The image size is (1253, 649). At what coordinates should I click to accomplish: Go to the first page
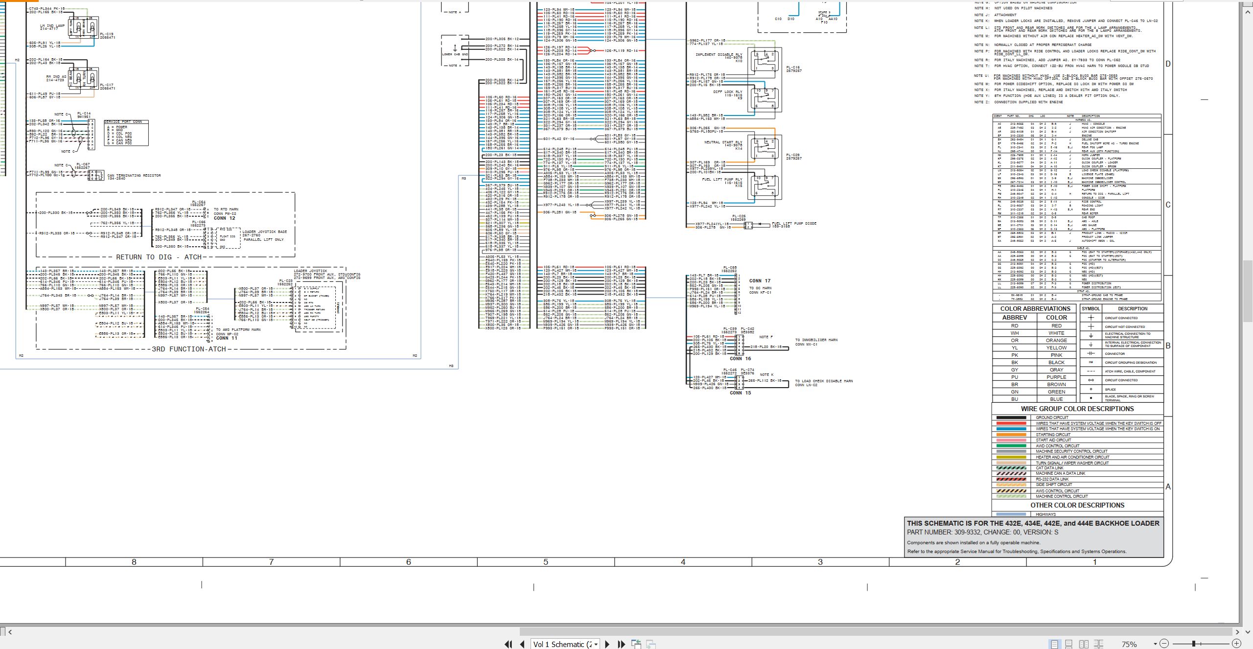[x=509, y=644]
